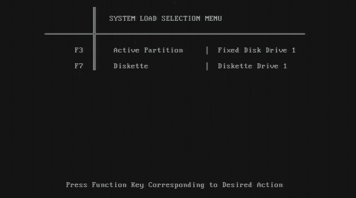Choose the Active Partition option

coord(148,50)
